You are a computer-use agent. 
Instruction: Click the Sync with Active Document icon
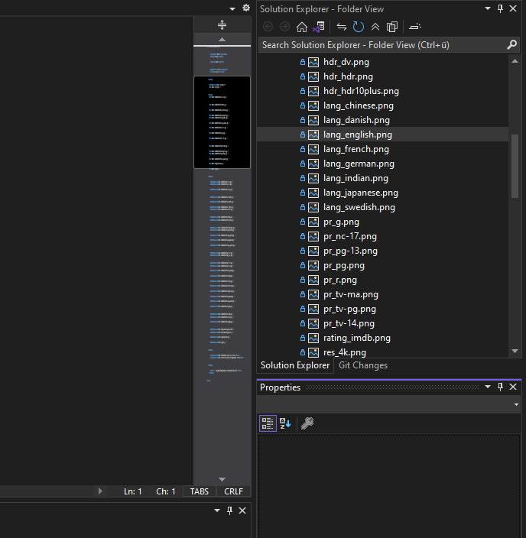pyautogui.click(x=342, y=27)
